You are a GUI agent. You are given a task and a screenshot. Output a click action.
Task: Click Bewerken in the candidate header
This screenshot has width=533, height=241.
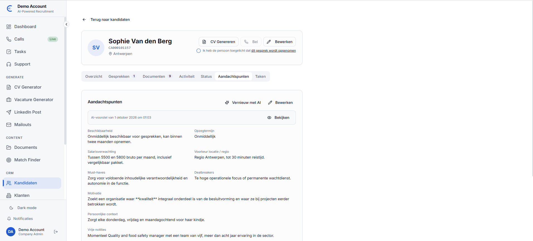(279, 42)
